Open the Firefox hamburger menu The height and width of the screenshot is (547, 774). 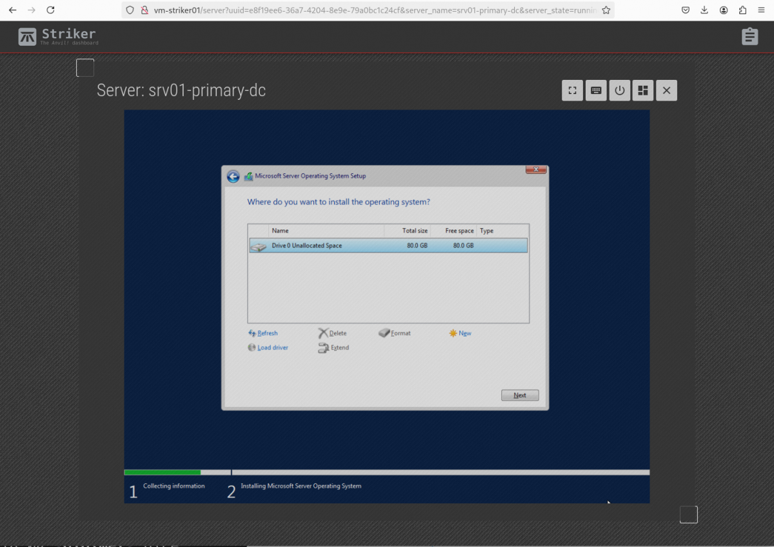pos(762,10)
